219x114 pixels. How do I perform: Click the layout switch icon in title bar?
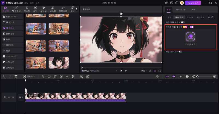[x=167, y=3]
